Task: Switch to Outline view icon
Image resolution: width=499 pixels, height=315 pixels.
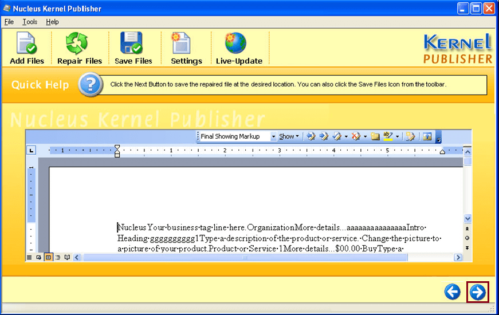Action: [x=58, y=257]
